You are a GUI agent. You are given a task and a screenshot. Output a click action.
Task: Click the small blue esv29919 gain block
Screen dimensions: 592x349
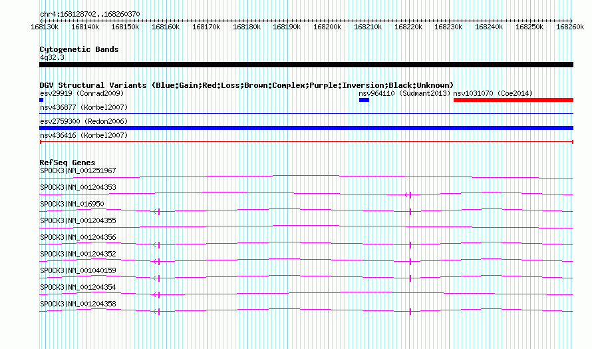[x=41, y=100]
